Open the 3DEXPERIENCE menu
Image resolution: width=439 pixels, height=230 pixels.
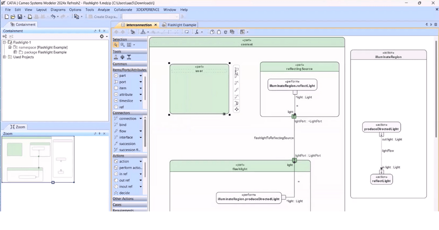pyautogui.click(x=148, y=10)
